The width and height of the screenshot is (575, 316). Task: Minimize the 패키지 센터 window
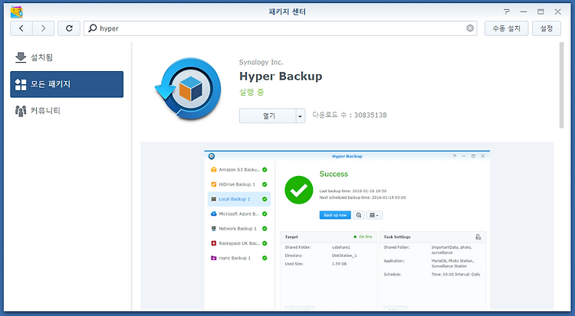(524, 11)
